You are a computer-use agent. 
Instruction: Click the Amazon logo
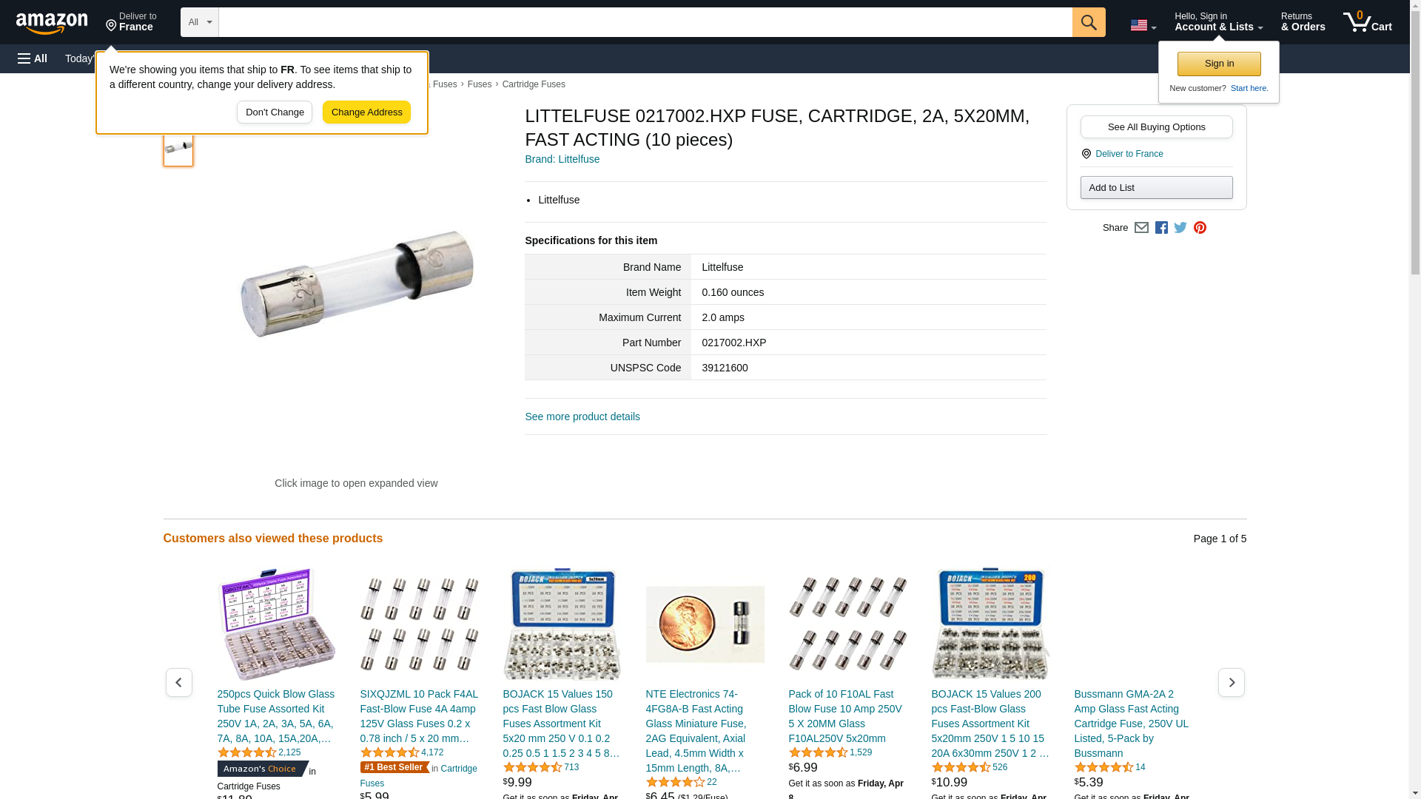[52, 23]
